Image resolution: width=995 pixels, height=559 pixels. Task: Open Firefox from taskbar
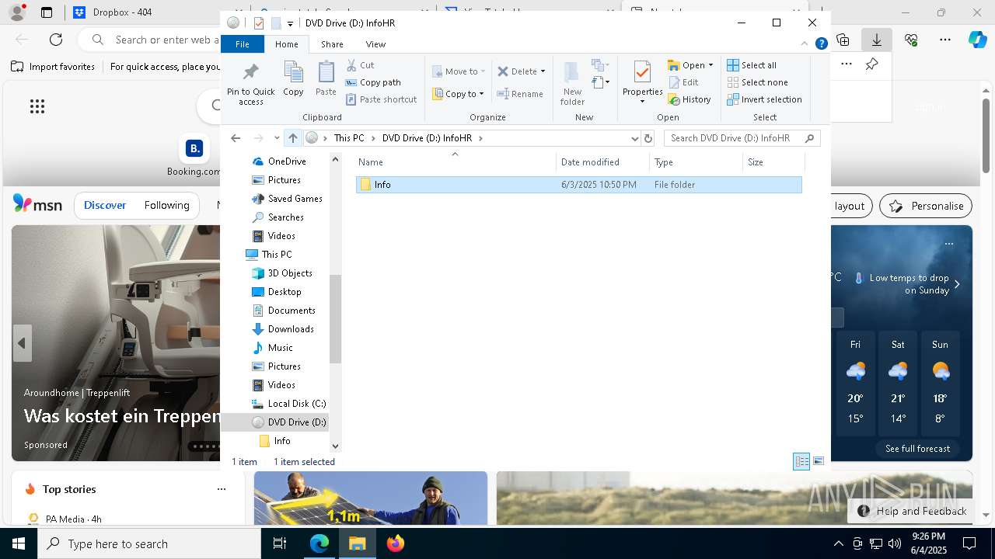(396, 543)
